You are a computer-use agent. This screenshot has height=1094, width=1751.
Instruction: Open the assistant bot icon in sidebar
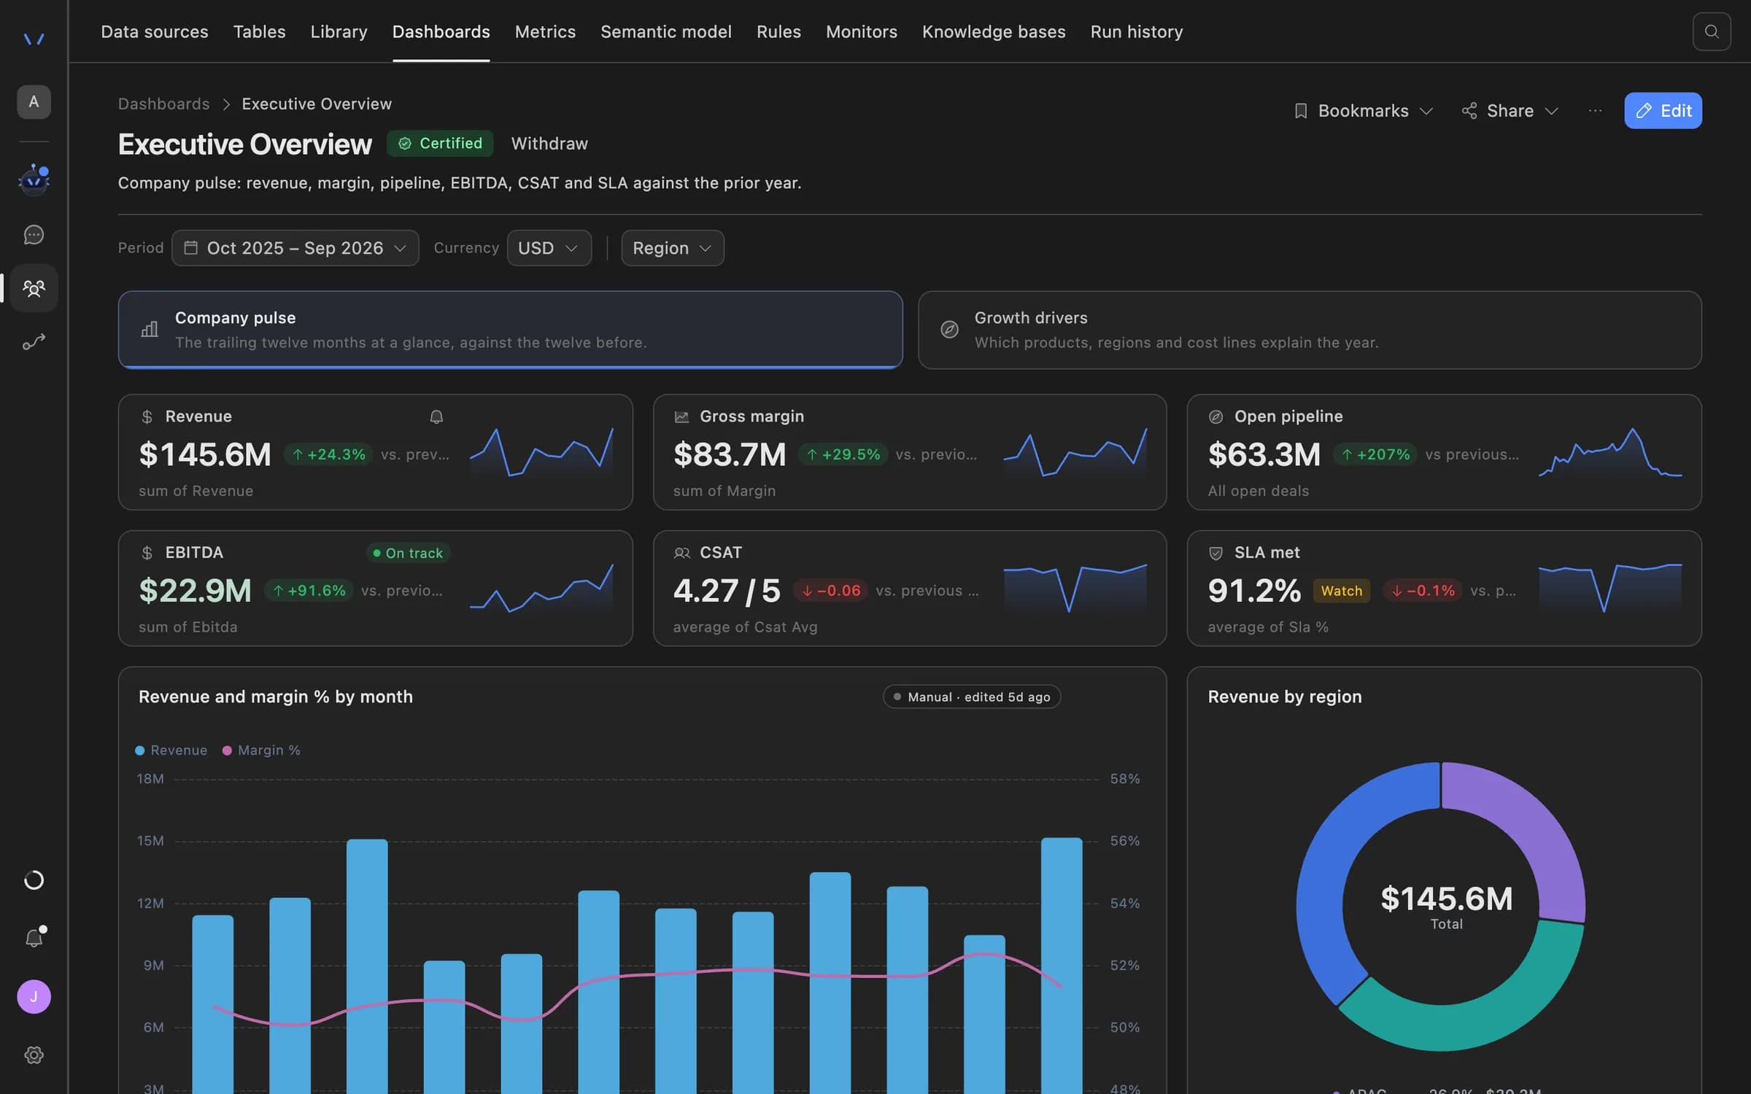pyautogui.click(x=34, y=179)
